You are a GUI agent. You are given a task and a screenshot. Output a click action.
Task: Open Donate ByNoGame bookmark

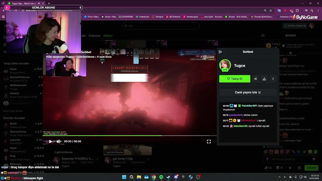pyautogui.click(x=262, y=17)
